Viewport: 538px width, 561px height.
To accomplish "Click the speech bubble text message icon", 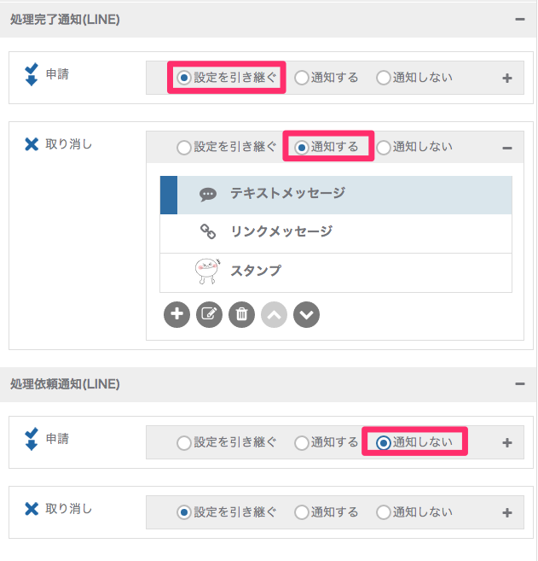I will coord(207,195).
